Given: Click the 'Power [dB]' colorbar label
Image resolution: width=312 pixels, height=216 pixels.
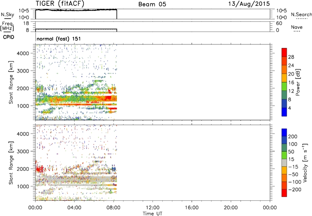Looking at the screenshot, I should 298,82.
